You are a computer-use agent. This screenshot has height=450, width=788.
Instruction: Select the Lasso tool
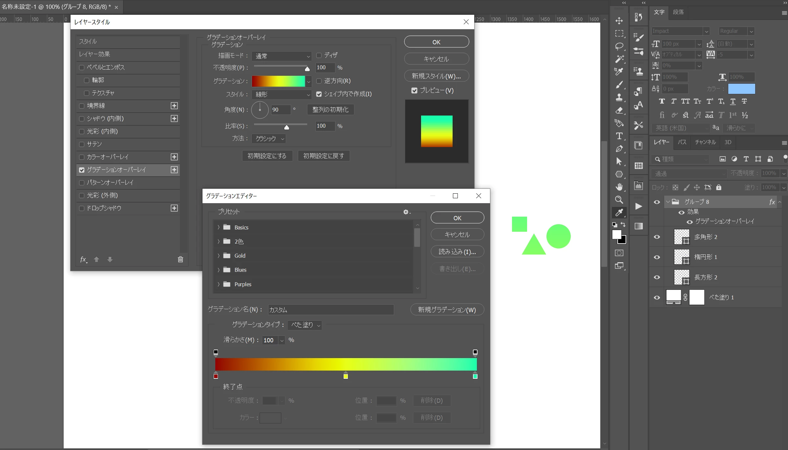[x=619, y=46]
